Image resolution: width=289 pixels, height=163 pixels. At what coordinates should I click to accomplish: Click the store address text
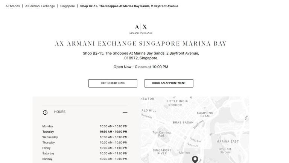[x=141, y=55]
